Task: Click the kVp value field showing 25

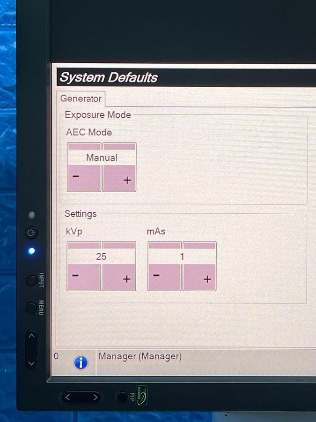Action: [101, 256]
